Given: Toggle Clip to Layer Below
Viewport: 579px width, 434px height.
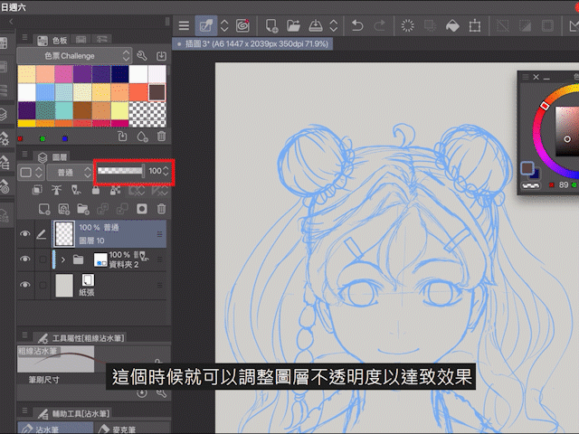Looking at the screenshot, I should click(x=37, y=190).
